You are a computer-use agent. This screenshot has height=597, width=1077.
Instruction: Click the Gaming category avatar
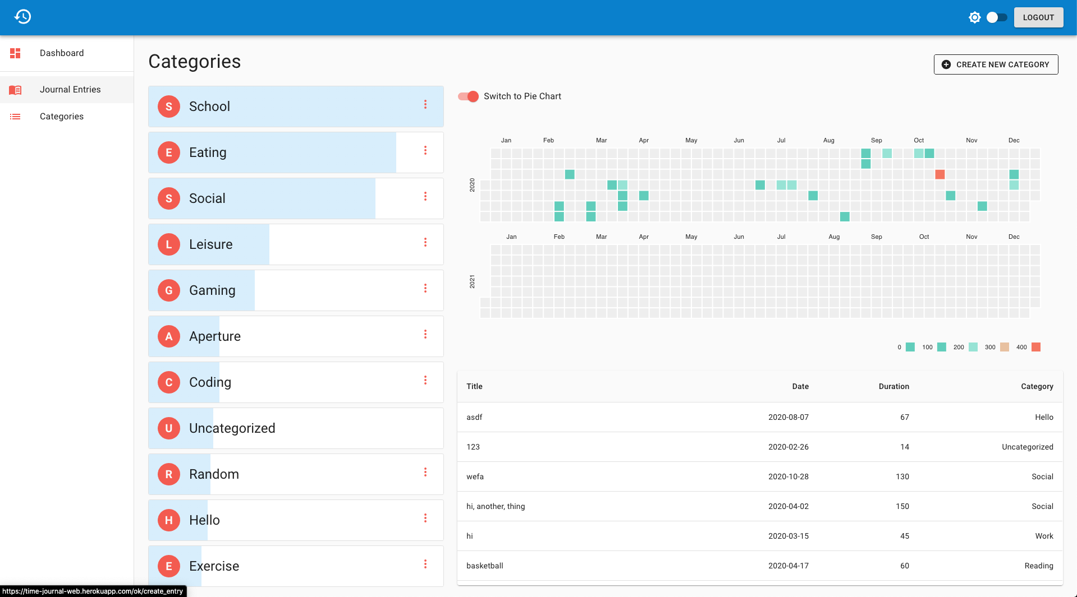coord(169,290)
